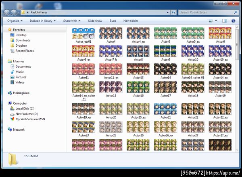Select the Actor25 thumbnail
Viewport: 242px width, 177px height.
point(111,127)
